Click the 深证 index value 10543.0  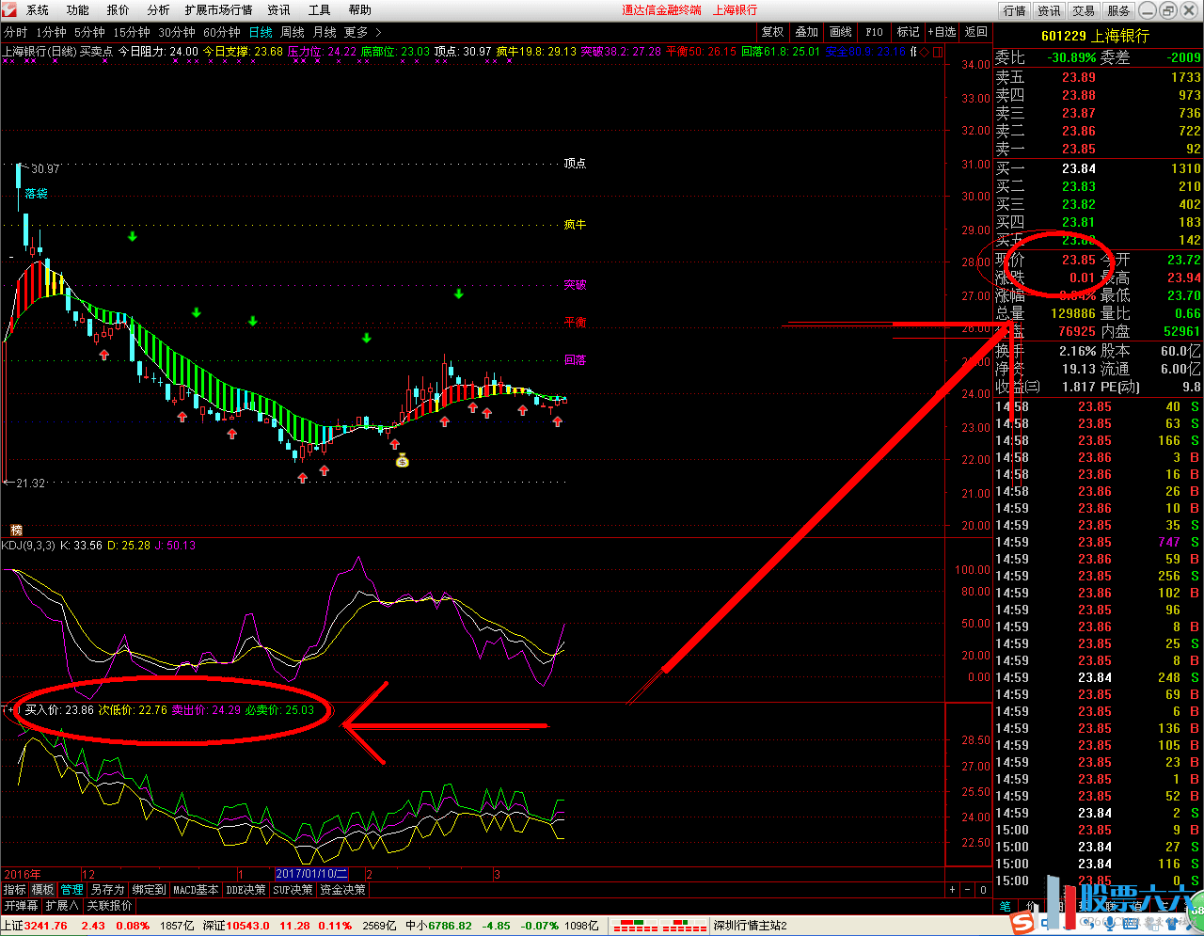[248, 926]
